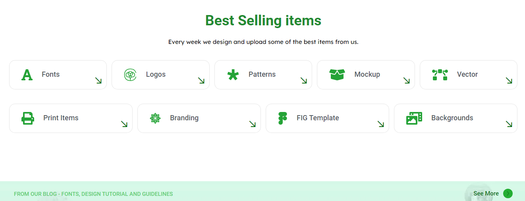This screenshot has height=201, width=525.
Task: Open the Mockup category
Action: click(x=366, y=75)
